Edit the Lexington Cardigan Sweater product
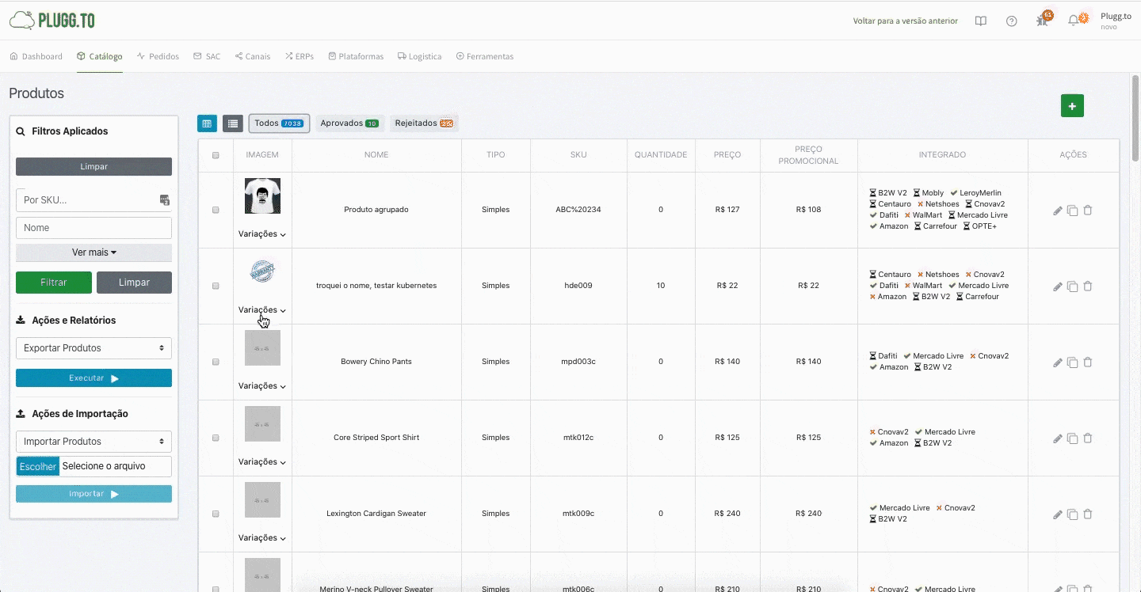This screenshot has height=592, width=1141. click(1058, 514)
